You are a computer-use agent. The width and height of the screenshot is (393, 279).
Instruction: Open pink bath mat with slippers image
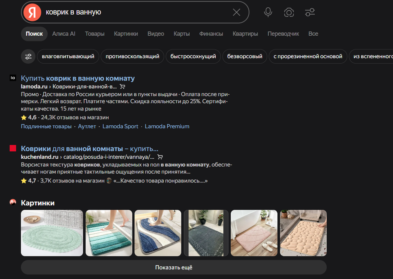click(x=254, y=233)
